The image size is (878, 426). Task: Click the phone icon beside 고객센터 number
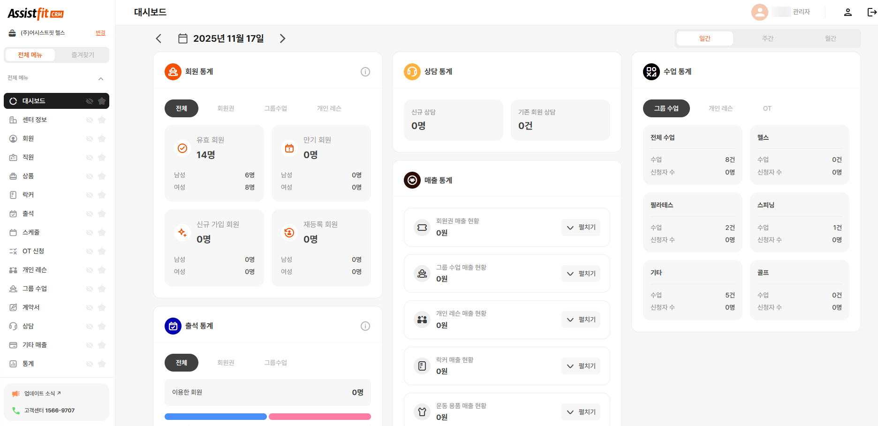(15, 410)
